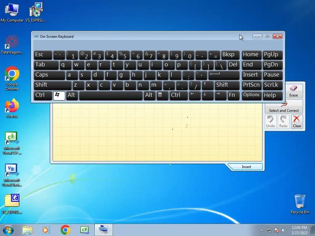The width and height of the screenshot is (315, 236).
Task: Click the network tray icon
Action: point(269,230)
